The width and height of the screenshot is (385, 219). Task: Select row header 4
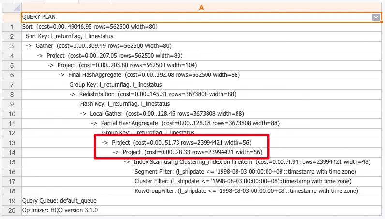pyautogui.click(x=12, y=56)
